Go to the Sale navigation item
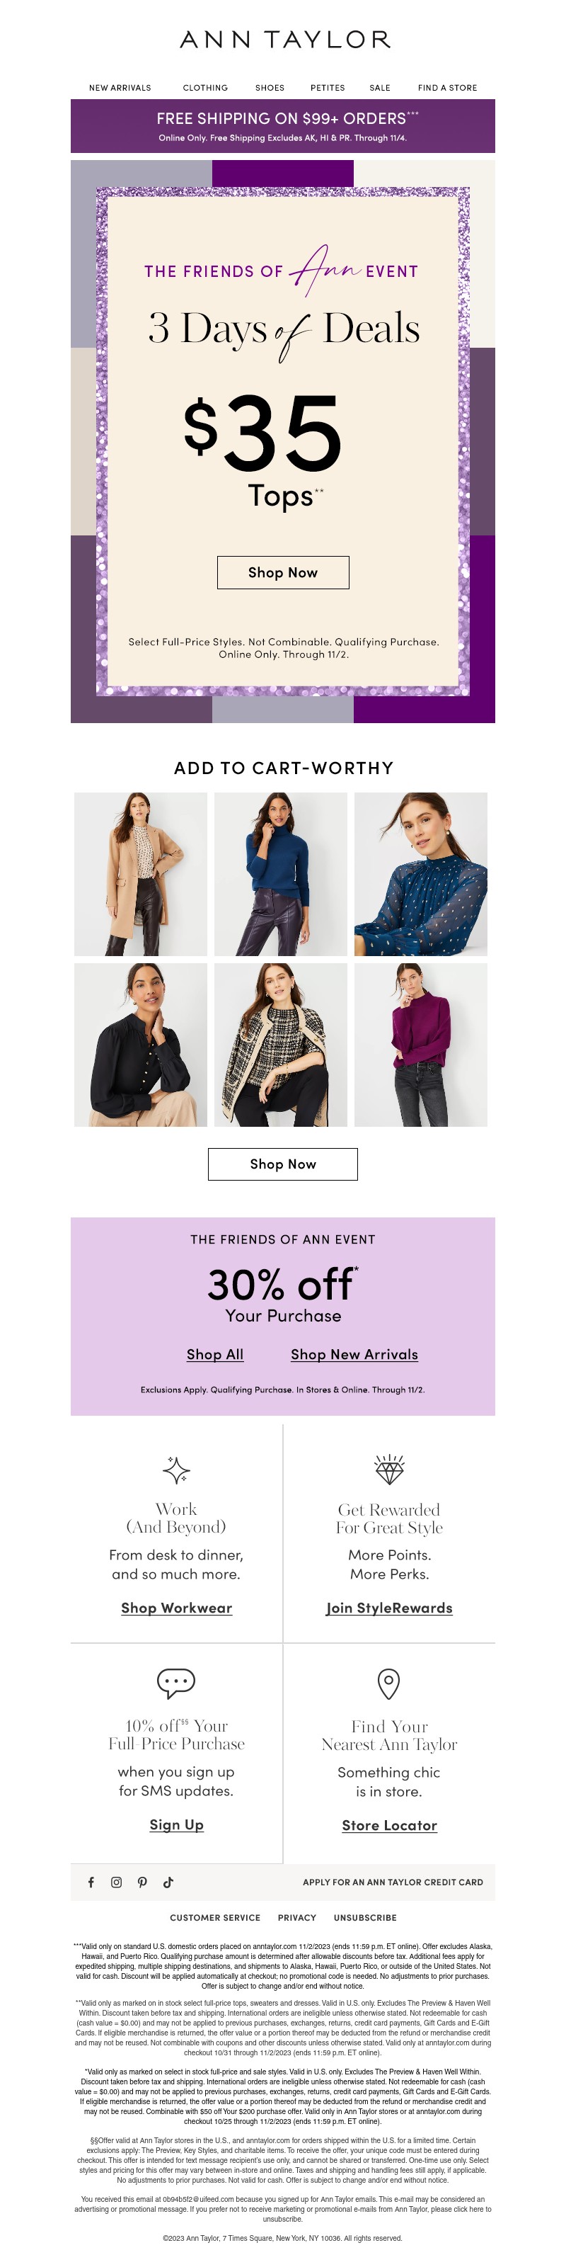The width and height of the screenshot is (566, 2255). [380, 88]
